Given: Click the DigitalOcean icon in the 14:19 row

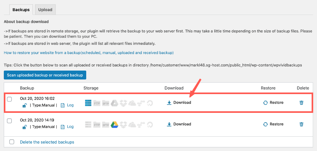Looking at the screenshot, I should tap(149, 124).
